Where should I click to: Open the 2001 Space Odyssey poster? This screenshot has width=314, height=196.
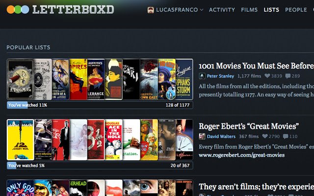[x=43, y=140]
